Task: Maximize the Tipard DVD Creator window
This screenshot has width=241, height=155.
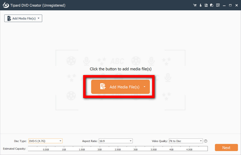Action: click(x=230, y=5)
